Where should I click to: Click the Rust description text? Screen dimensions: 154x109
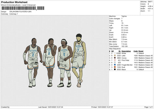[123, 67]
